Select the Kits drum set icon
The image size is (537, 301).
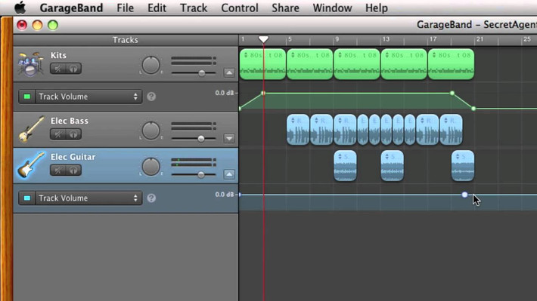pos(31,64)
